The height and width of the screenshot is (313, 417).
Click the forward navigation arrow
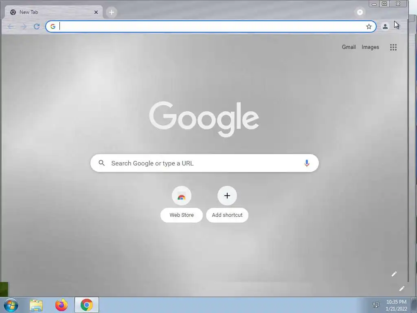(x=24, y=26)
